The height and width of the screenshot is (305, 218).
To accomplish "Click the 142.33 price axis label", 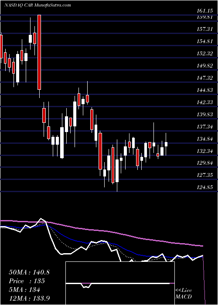I will tap(204, 102).
